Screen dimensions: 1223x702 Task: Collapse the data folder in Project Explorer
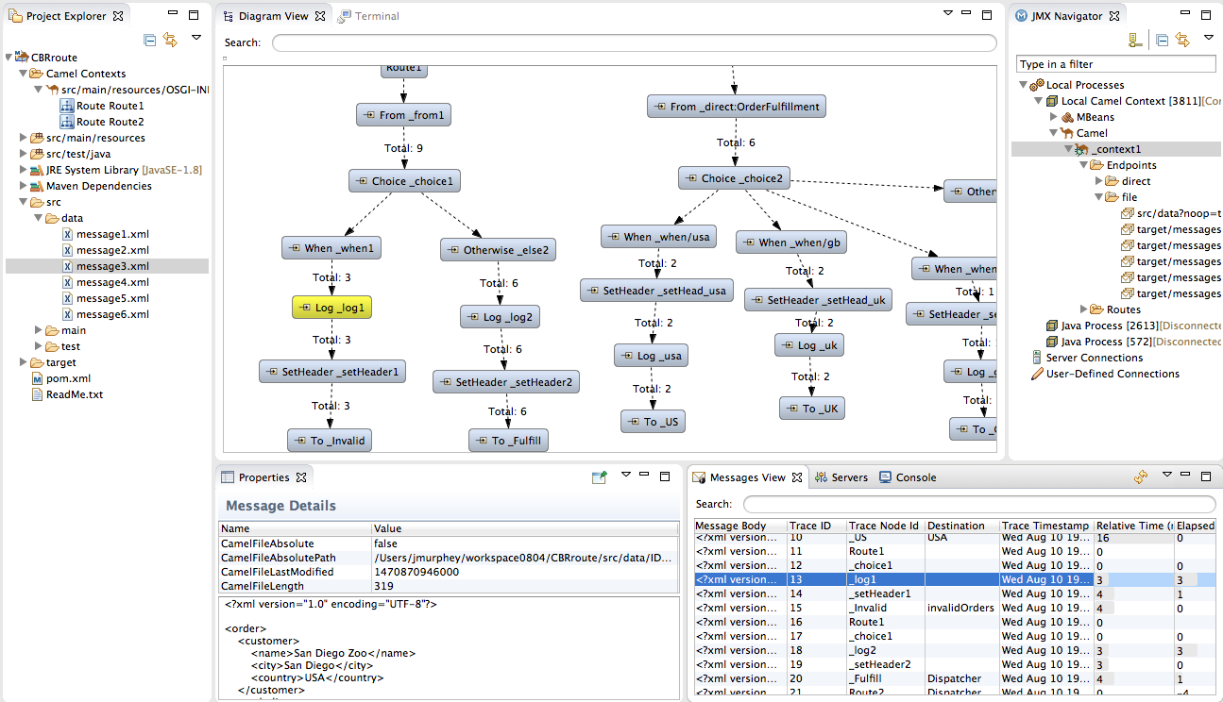point(39,218)
